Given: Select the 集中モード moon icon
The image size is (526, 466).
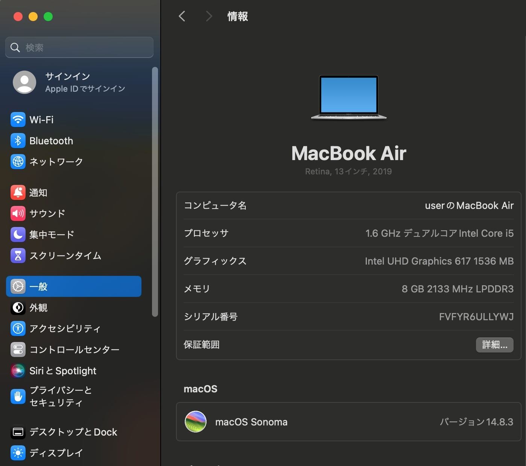Looking at the screenshot, I should (x=18, y=235).
